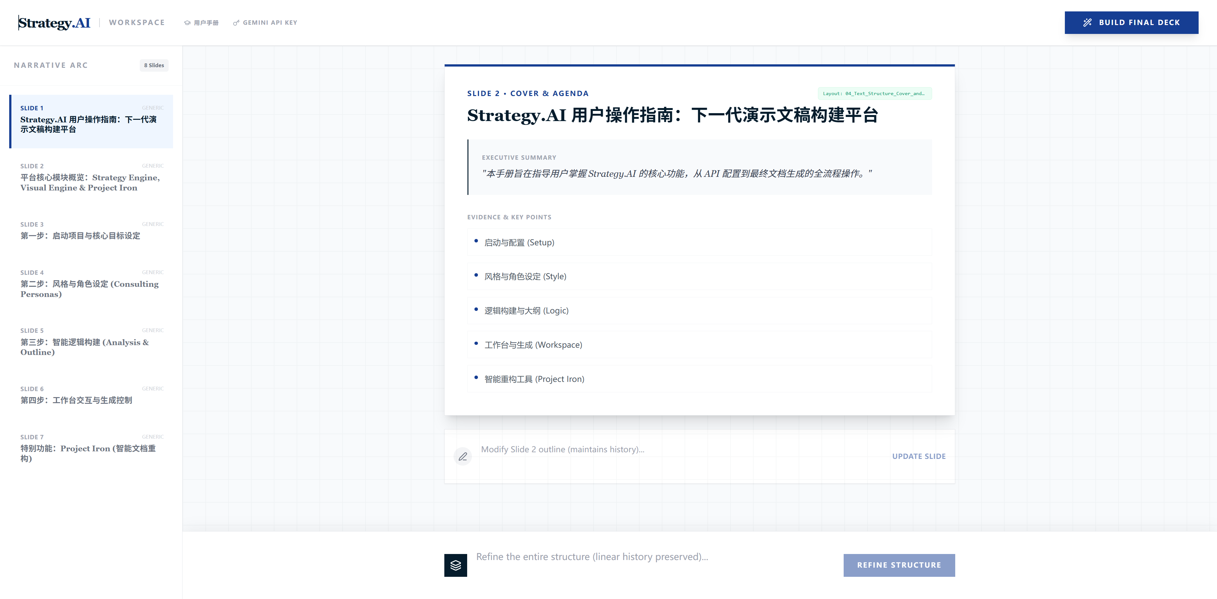Viewport: 1217px width, 599px height.
Task: Click the magic wand Build Final Deck icon
Action: tap(1087, 22)
